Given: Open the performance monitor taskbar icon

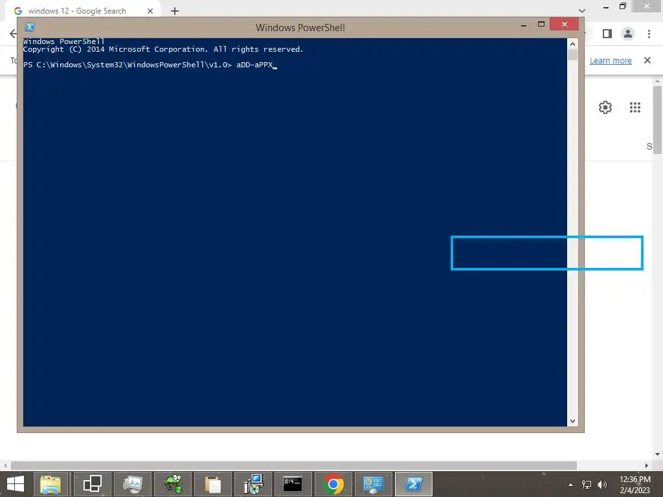Looking at the screenshot, I should (132, 484).
